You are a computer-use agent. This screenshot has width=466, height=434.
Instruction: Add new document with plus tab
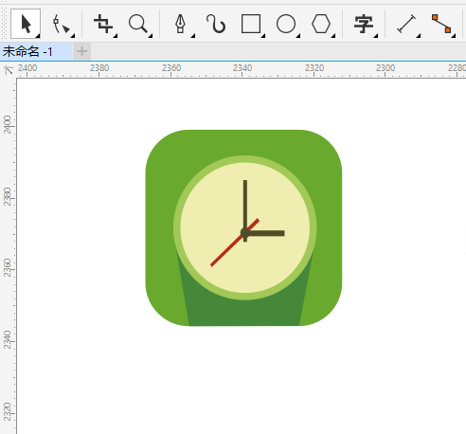[82, 51]
